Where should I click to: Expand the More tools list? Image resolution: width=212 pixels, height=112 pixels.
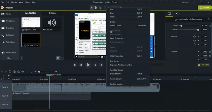point(9,58)
